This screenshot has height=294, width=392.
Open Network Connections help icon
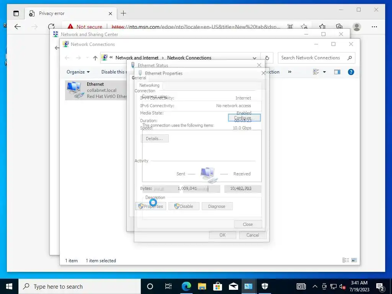coord(351,72)
